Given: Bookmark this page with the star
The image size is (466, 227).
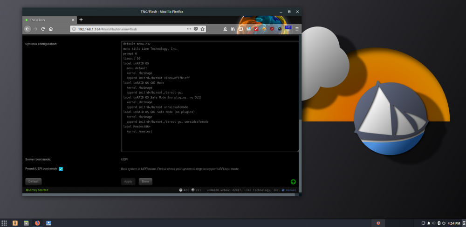Looking at the screenshot, I should [202, 29].
